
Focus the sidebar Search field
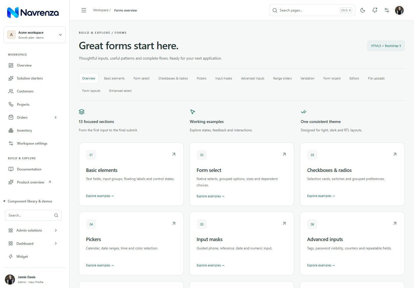point(33,215)
